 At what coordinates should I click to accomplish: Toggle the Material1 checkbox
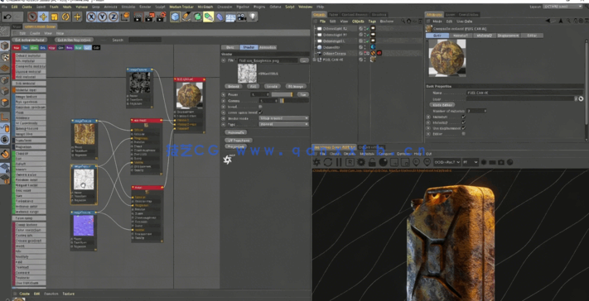[464, 117]
